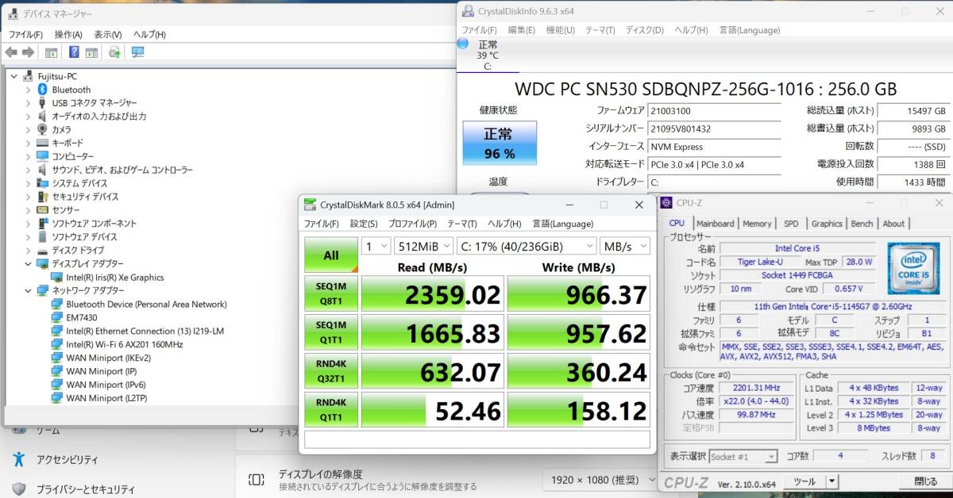Screen dimensions: 953x498
Task: Click the blue disk status circle in CrystalDiskInfo
Action: (463, 44)
